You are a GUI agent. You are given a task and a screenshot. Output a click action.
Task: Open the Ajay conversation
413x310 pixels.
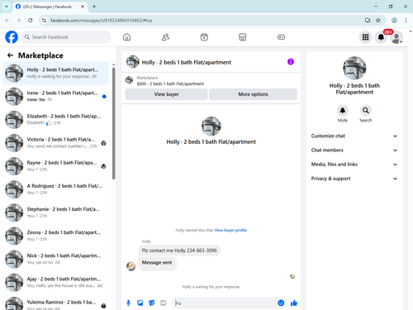(55, 282)
